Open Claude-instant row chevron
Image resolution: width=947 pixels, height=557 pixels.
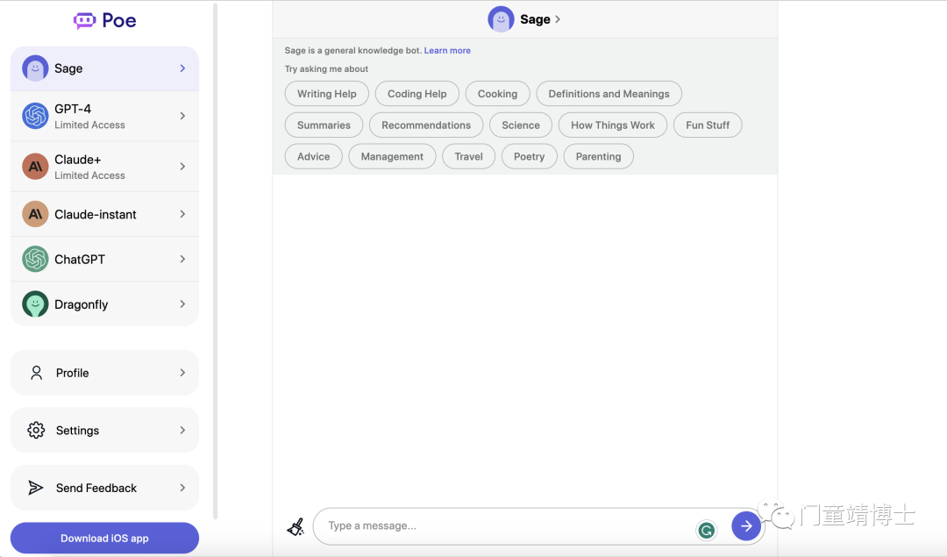point(182,214)
